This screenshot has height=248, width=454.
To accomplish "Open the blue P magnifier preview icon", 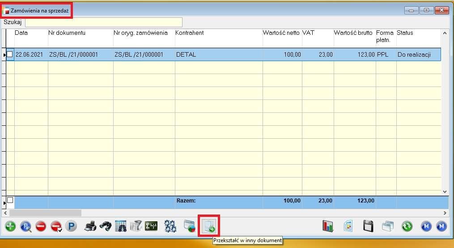I will (26, 226).
